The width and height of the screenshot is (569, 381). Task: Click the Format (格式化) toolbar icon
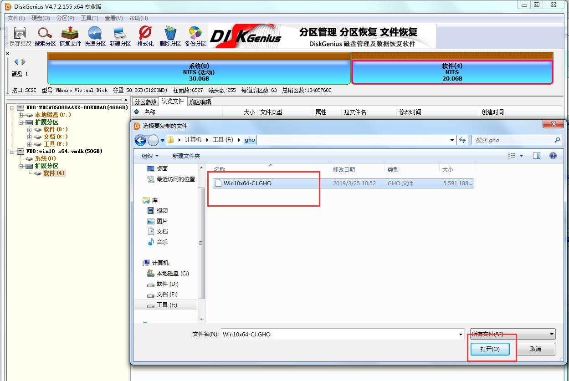point(145,36)
